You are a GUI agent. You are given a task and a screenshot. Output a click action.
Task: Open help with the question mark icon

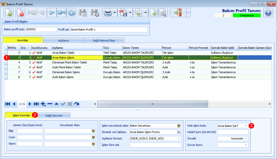click(x=268, y=13)
